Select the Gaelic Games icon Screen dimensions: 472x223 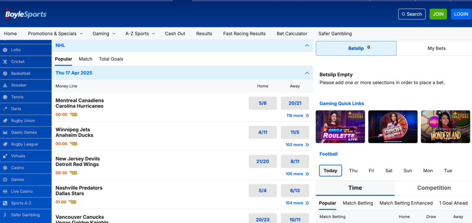tap(5, 132)
